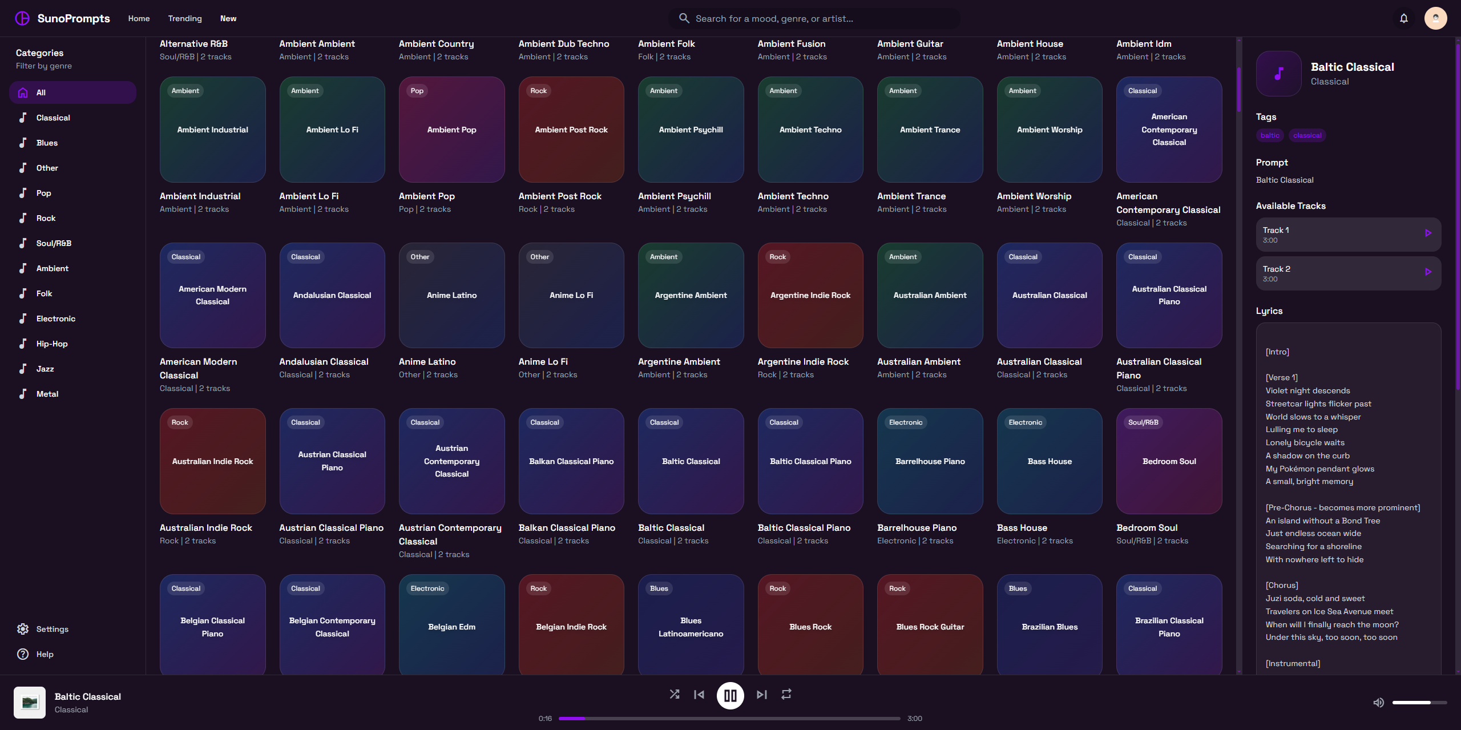
Task: Mute the audio with the speaker icon
Action: coord(1379,702)
